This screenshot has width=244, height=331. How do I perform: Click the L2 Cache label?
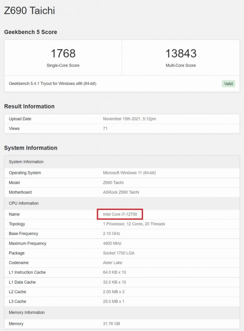pyautogui.click(x=17, y=292)
